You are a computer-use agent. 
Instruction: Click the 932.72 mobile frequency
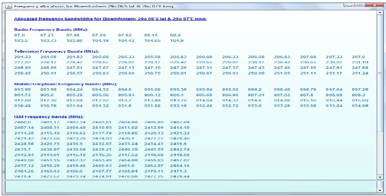click(230, 106)
